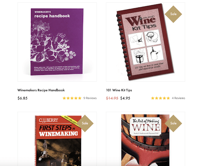The width and height of the screenshot is (200, 166).
Task: Open the 9 Reviews link
Action: click(x=90, y=98)
